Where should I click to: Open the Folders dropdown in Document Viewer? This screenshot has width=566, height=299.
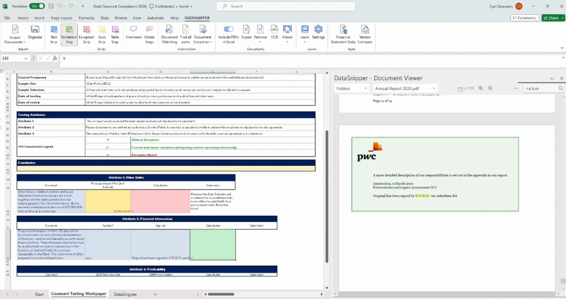click(x=352, y=88)
